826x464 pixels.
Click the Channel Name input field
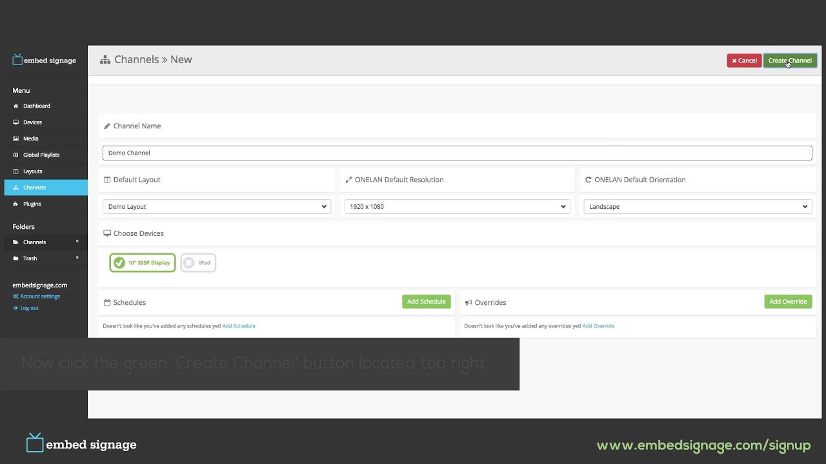click(457, 153)
